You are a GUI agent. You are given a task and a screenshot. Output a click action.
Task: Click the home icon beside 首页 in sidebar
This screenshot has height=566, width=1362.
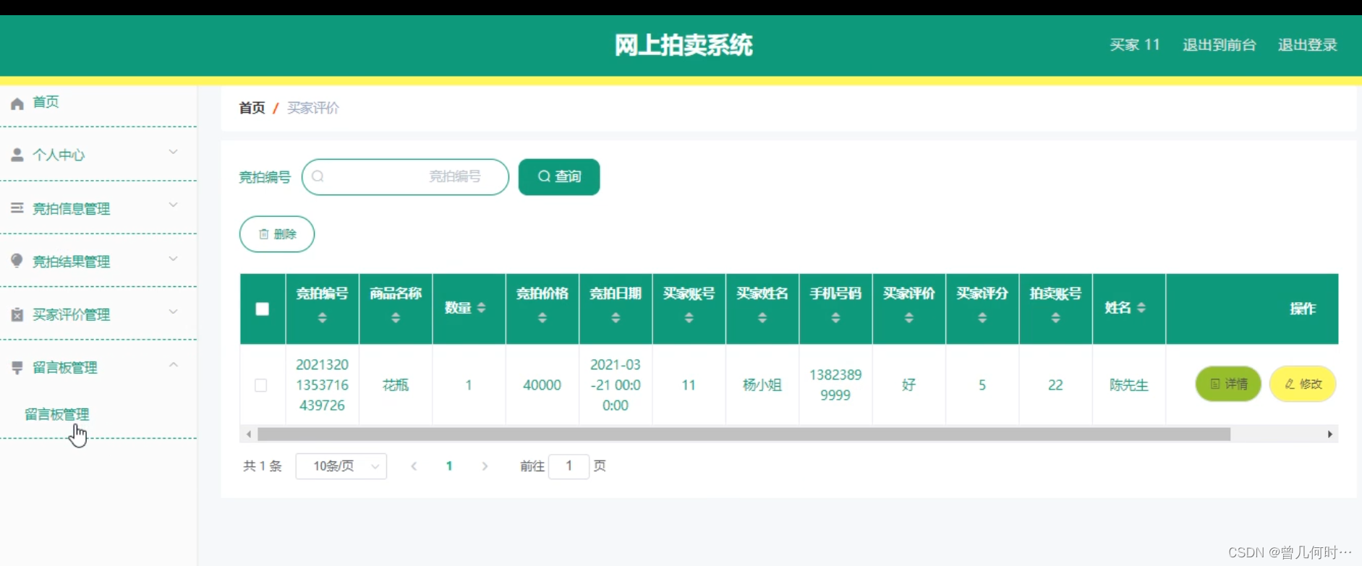click(x=17, y=103)
